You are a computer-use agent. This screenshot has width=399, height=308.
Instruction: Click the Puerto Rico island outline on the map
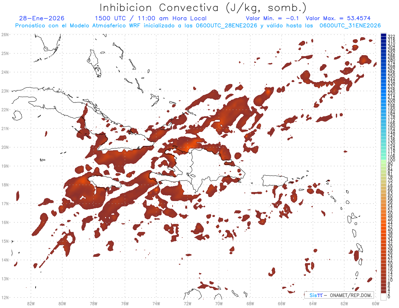click(275, 181)
